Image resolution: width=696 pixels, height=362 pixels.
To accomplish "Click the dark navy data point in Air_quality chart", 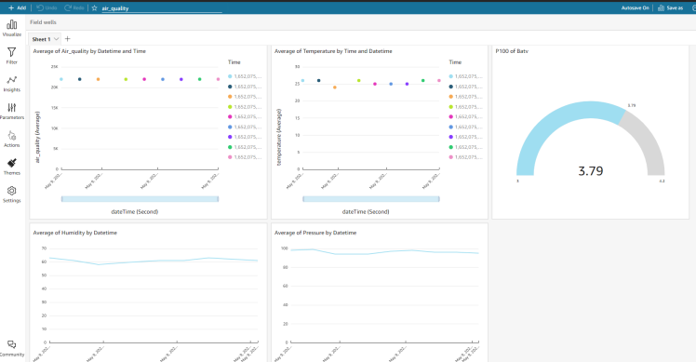I will tap(79, 79).
